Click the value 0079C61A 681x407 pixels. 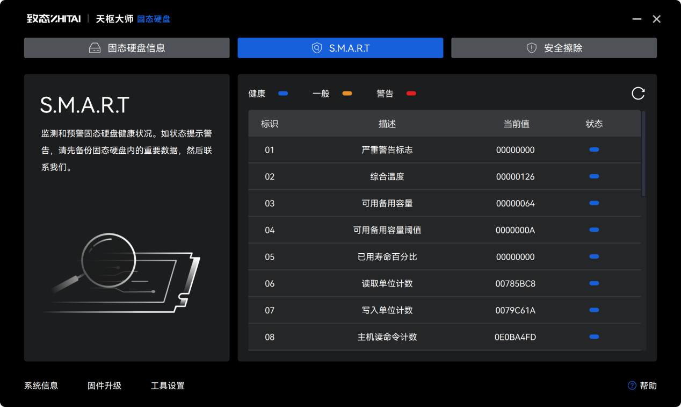pyautogui.click(x=516, y=310)
